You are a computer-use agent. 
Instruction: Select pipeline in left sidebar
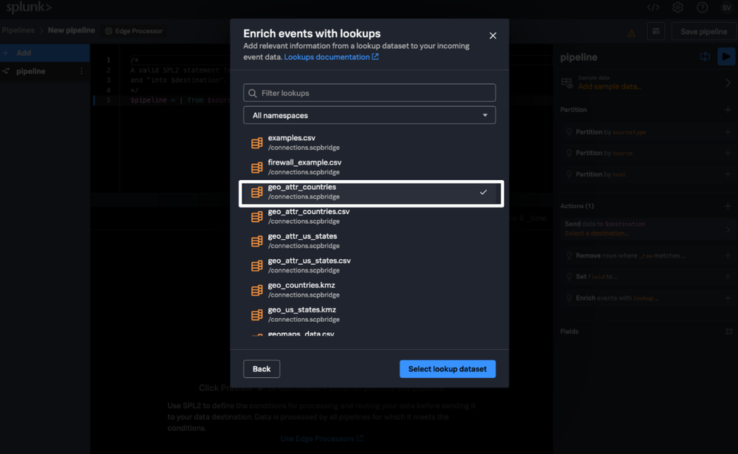pyautogui.click(x=31, y=72)
